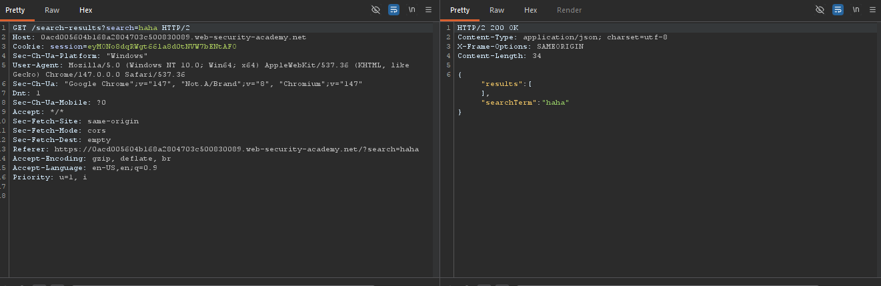Click the Sec-Ch-Ua-Platform header line
Image resolution: width=881 pixels, height=286 pixels.
80,56
